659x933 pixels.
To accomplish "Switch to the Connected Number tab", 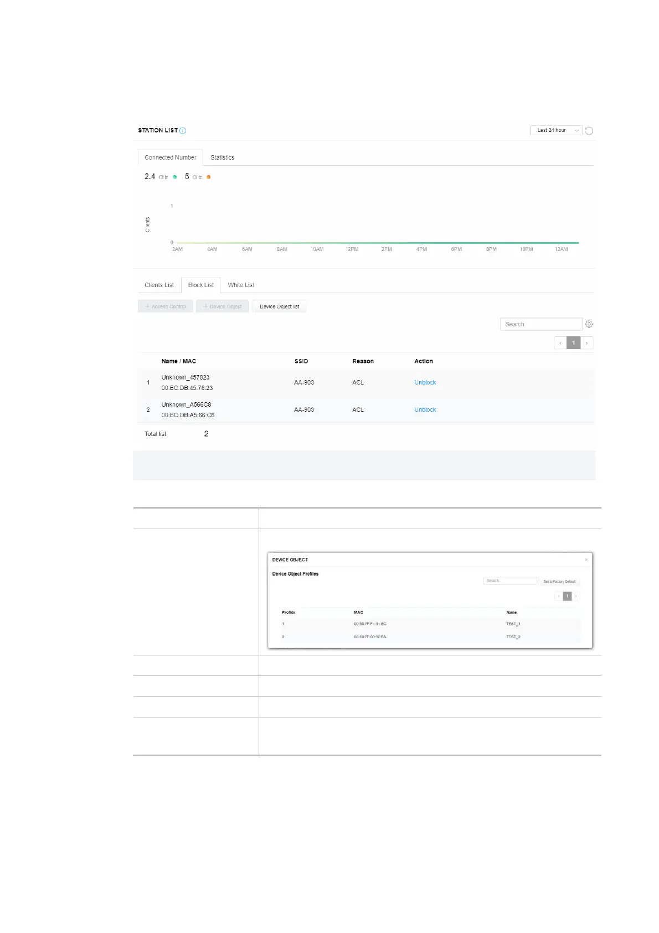I will [170, 157].
